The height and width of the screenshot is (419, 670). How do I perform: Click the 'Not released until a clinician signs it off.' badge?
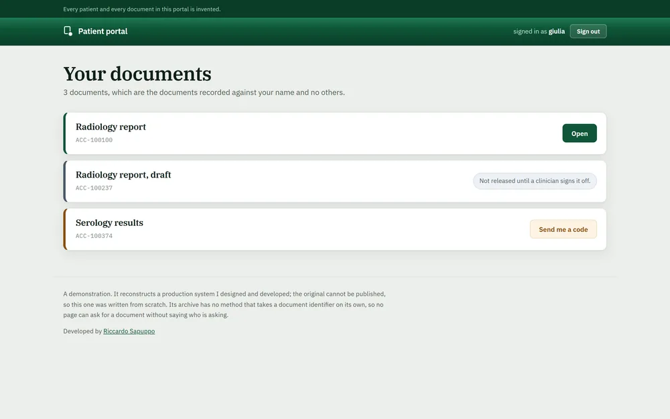point(535,181)
